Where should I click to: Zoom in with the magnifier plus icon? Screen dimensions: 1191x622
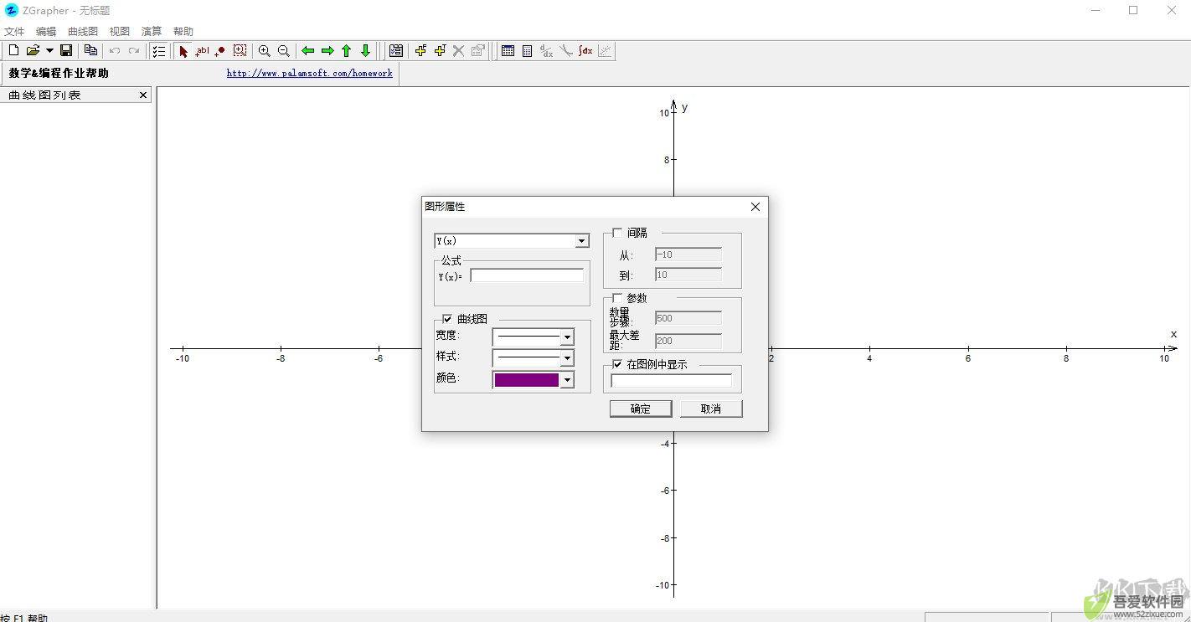click(265, 51)
